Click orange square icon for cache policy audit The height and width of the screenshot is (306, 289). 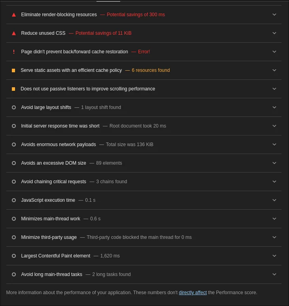click(x=13, y=70)
